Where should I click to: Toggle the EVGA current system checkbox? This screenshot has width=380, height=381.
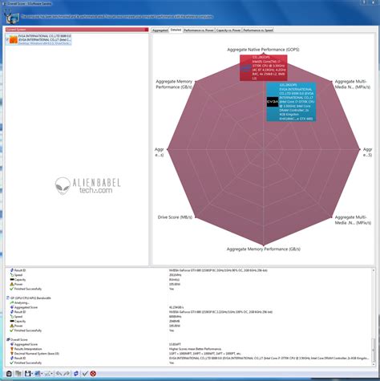click(x=7, y=39)
